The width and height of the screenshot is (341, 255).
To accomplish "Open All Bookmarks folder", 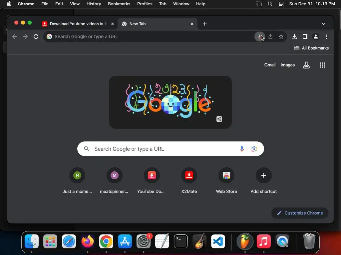I will 311,48.
